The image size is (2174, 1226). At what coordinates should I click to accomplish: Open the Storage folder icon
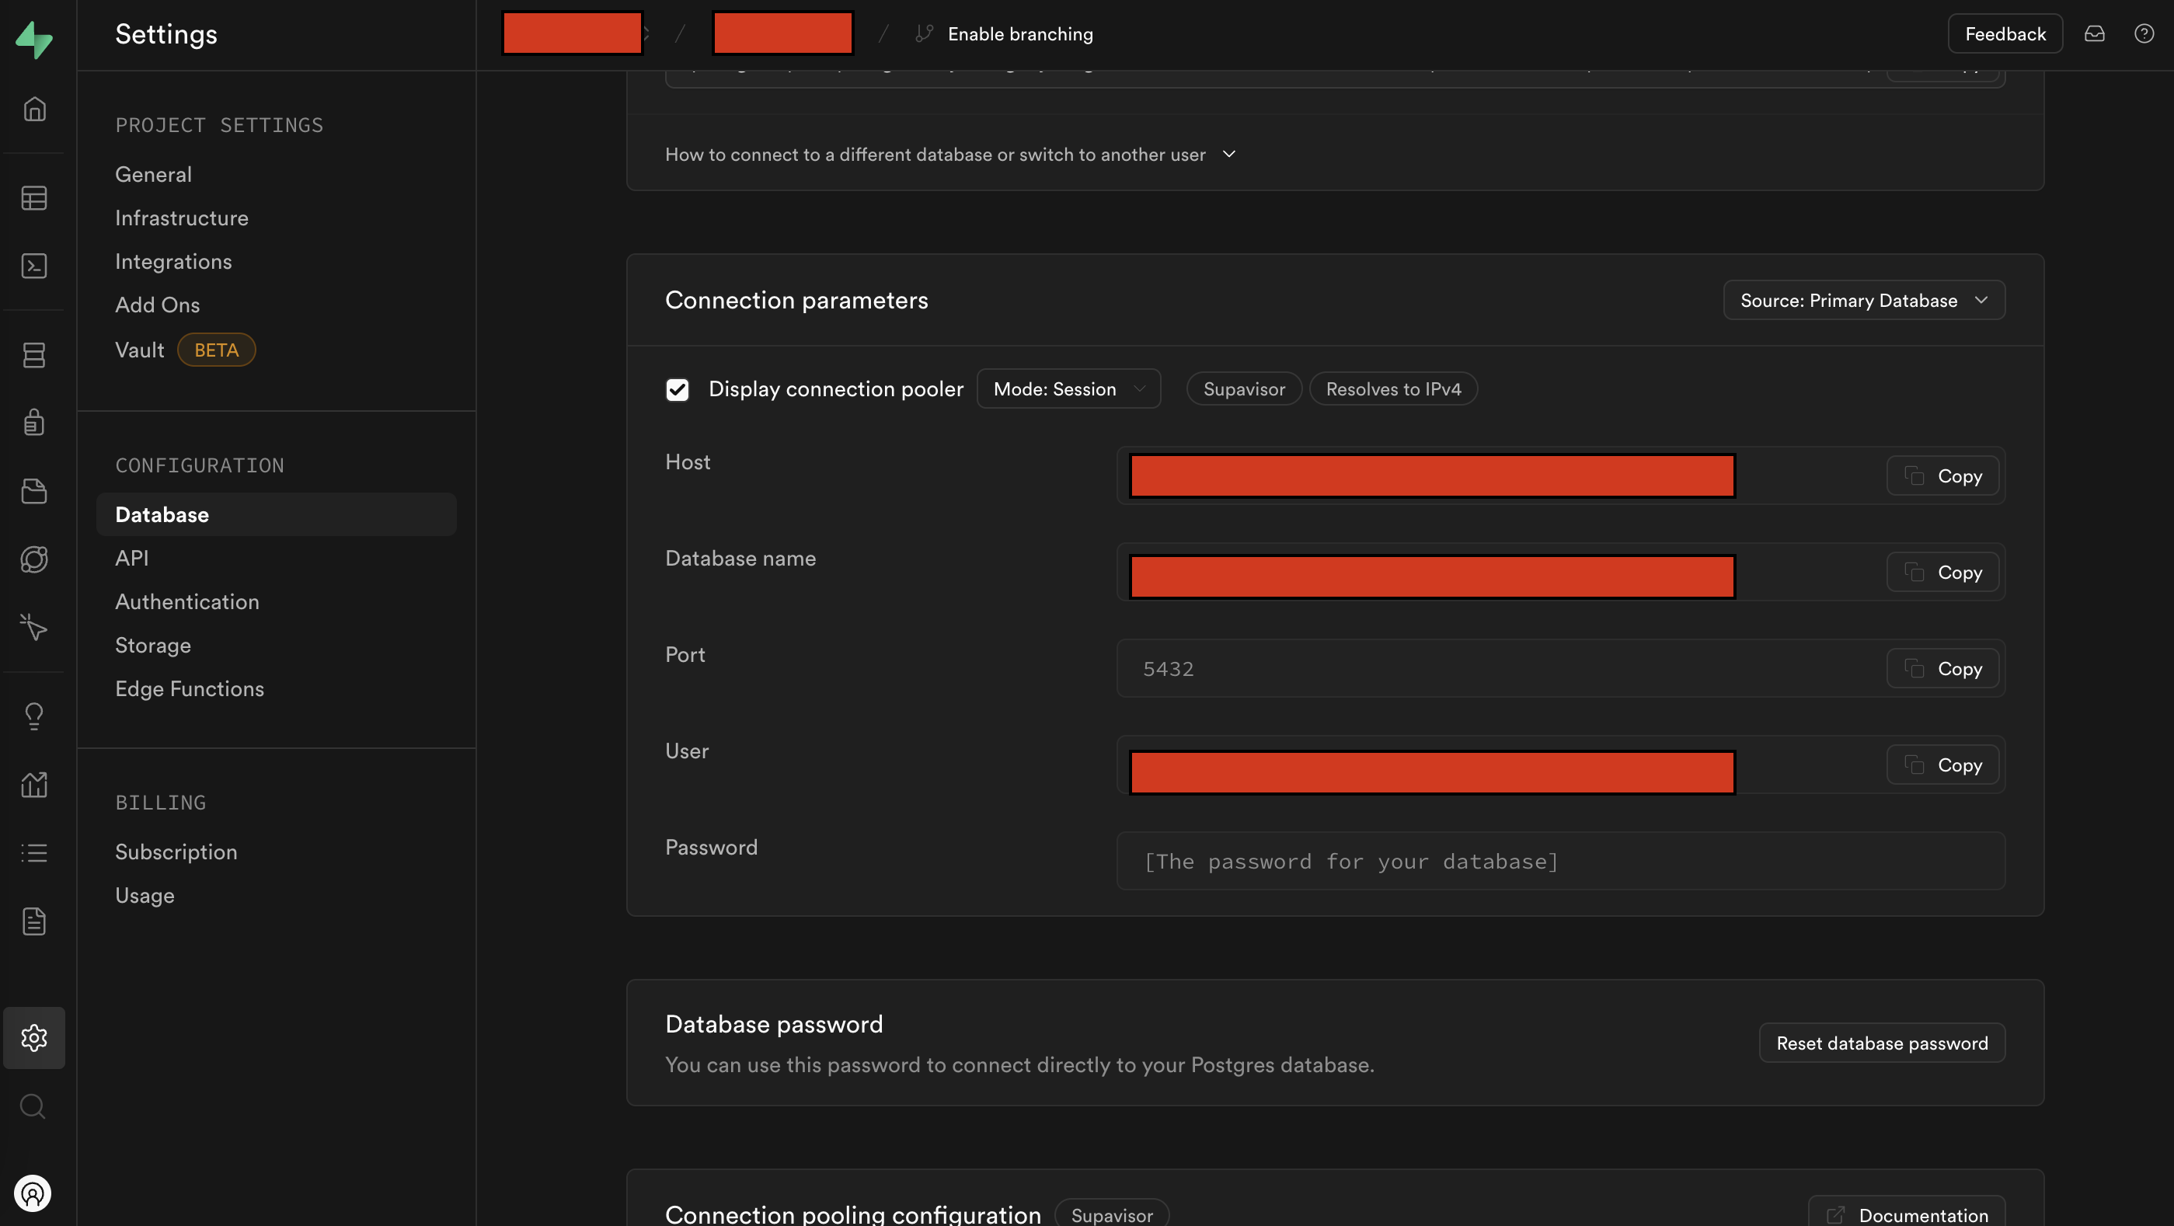(x=33, y=491)
